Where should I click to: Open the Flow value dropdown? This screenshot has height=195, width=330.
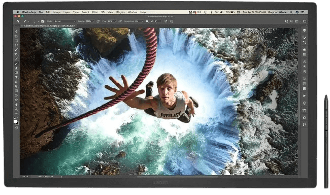pyautogui.click(x=115, y=21)
